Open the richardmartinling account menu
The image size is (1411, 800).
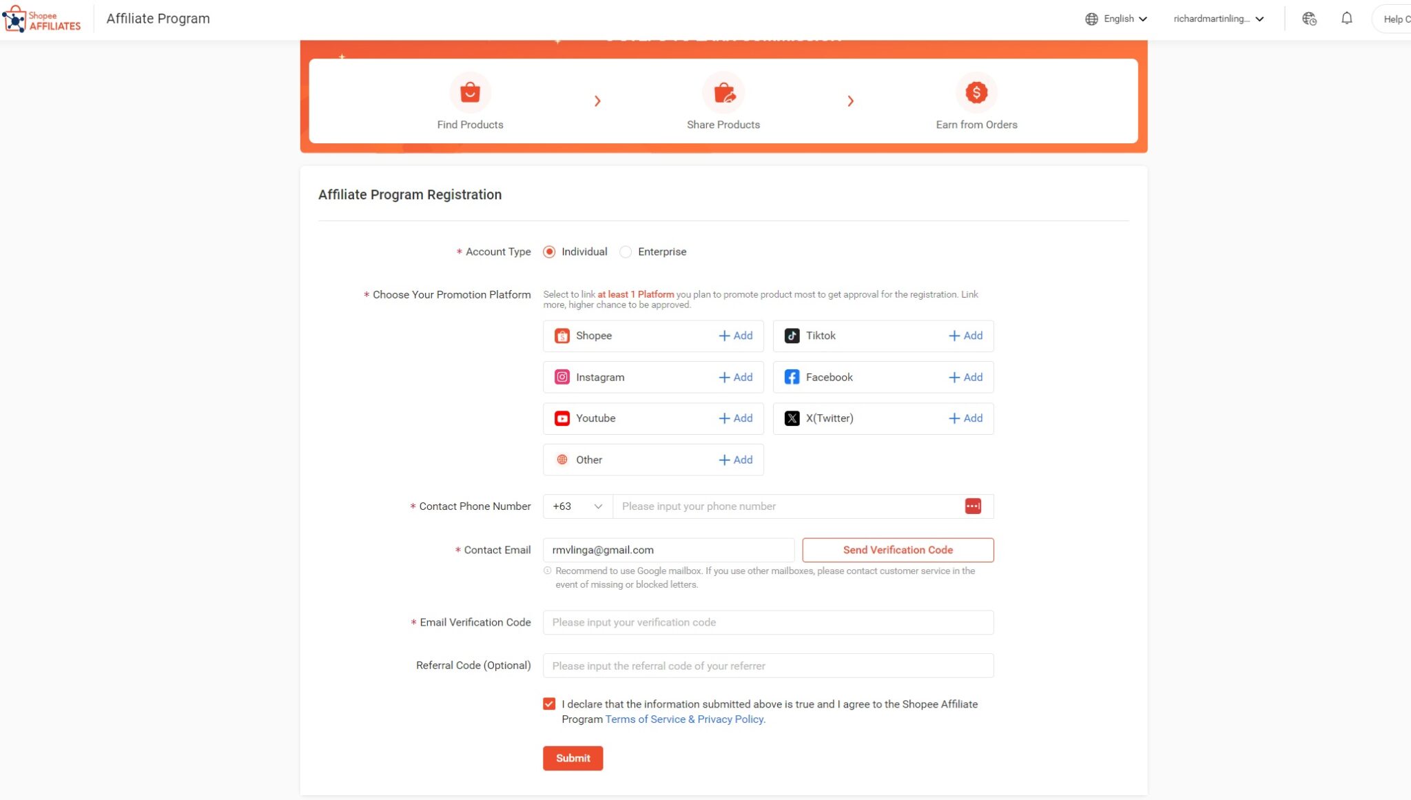[x=1219, y=19]
